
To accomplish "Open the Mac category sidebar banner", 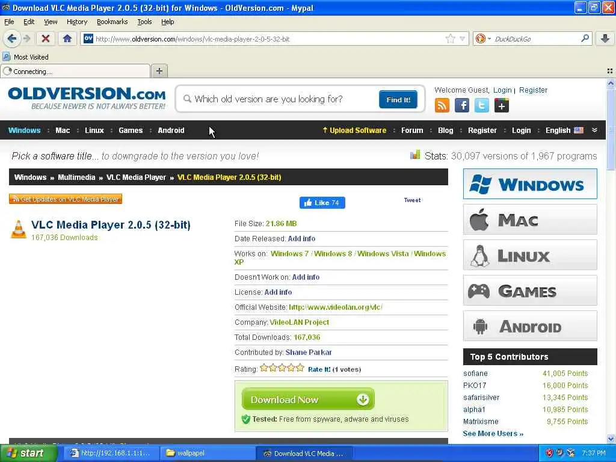I will (x=530, y=219).
